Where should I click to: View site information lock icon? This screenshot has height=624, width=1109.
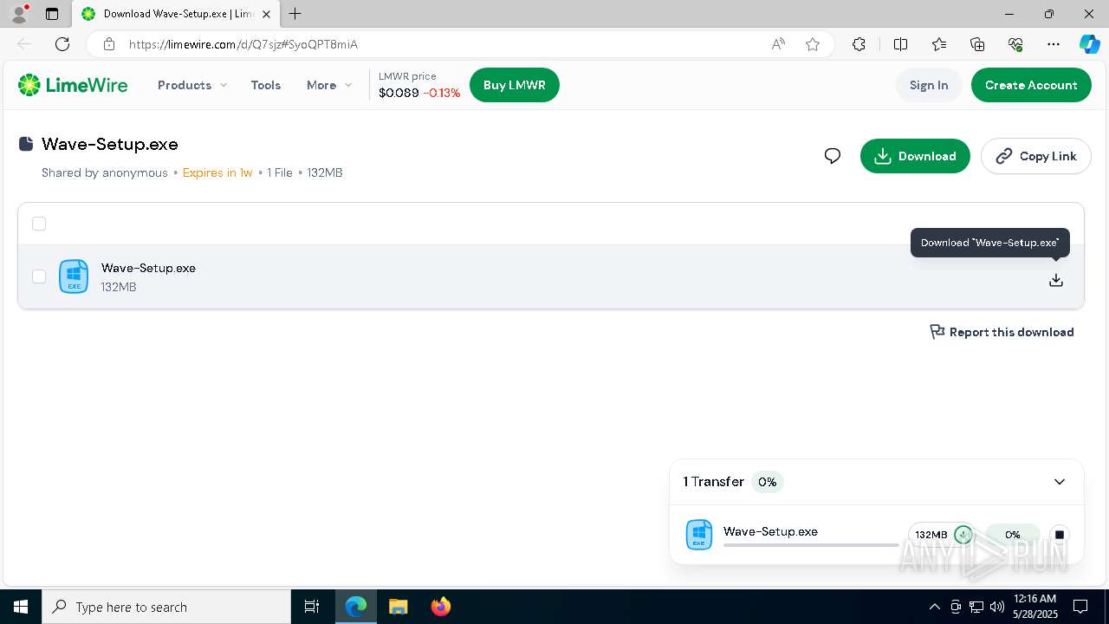click(x=108, y=44)
